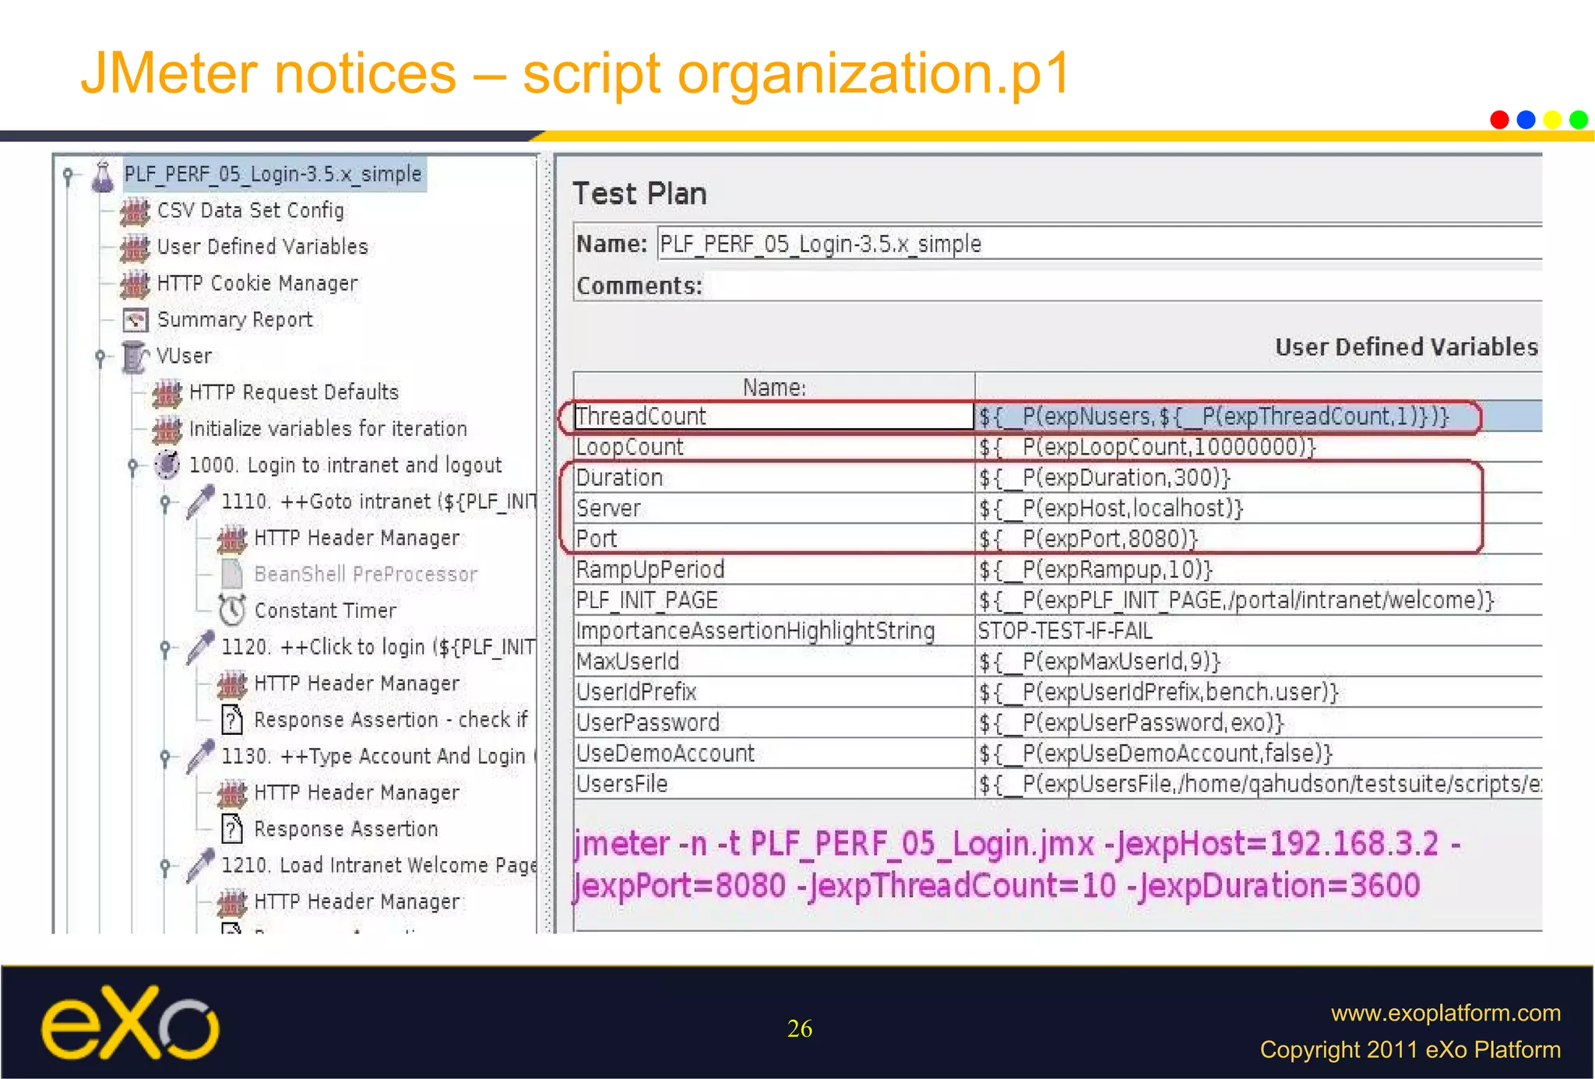This screenshot has height=1079, width=1595.
Task: Click the User Defined Variables tree icon
Action: tap(136, 248)
